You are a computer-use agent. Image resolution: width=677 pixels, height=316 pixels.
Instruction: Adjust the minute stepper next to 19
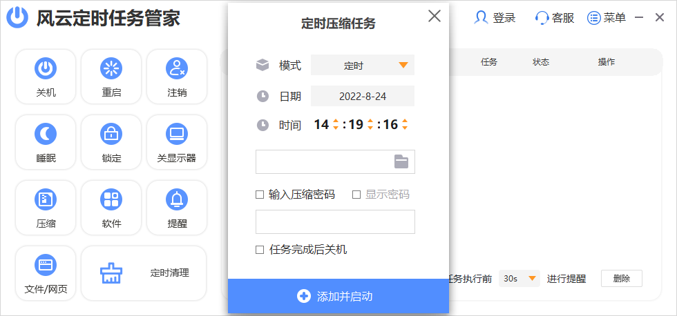tap(370, 125)
